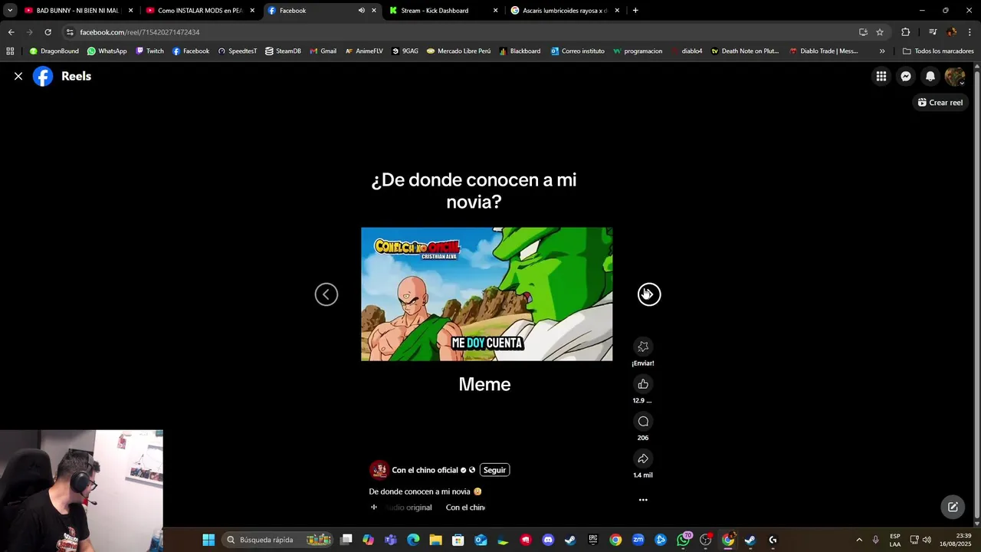Show hidden system tray icons
Viewport: 981px width, 552px height.
pyautogui.click(x=859, y=540)
